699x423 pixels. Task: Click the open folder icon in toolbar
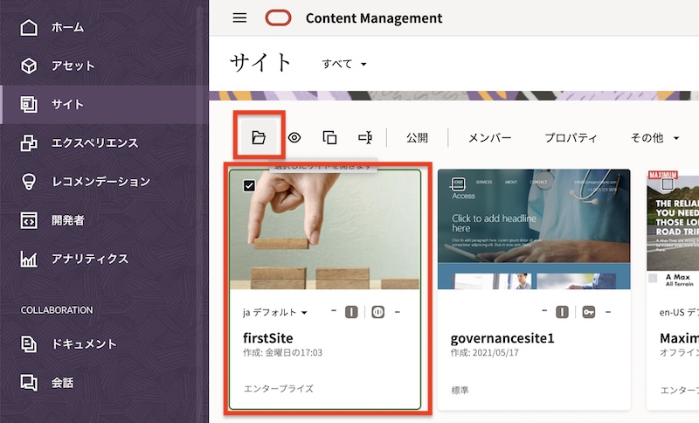[x=257, y=137]
